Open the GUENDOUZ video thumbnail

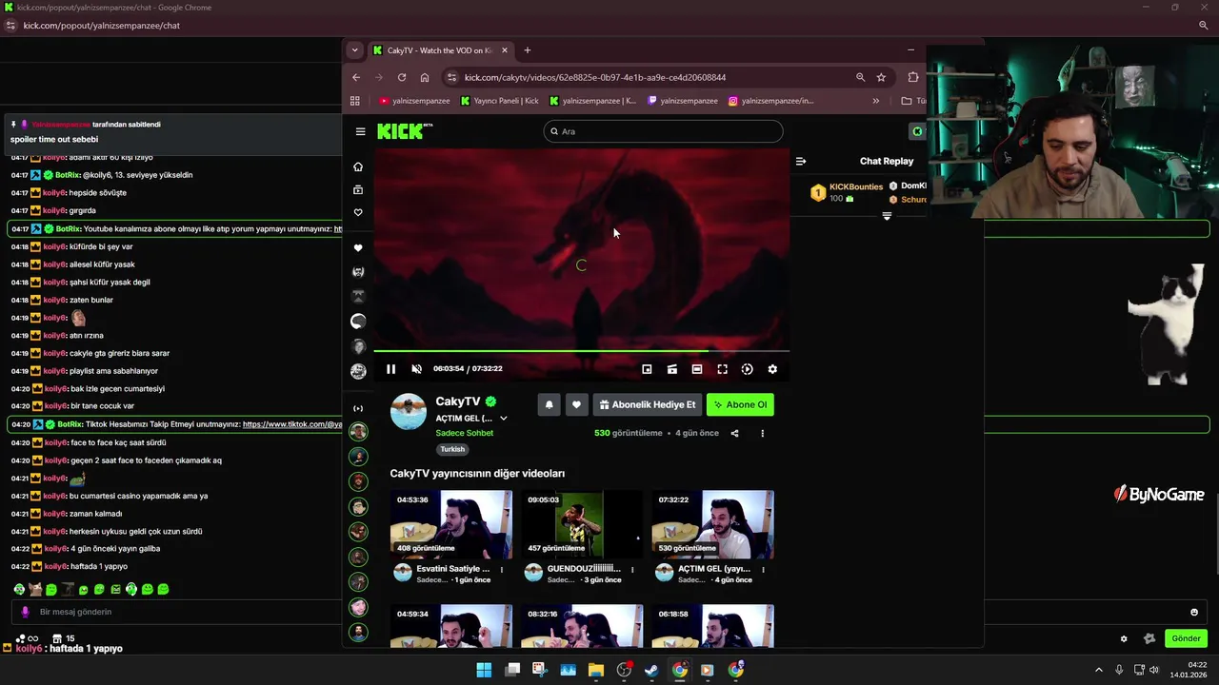[582, 523]
